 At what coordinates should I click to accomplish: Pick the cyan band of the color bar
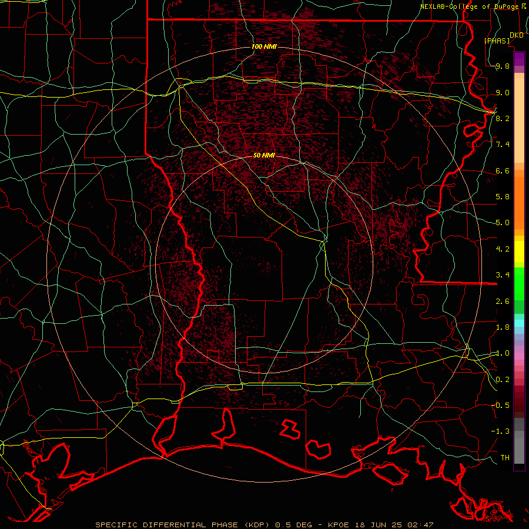(519, 323)
